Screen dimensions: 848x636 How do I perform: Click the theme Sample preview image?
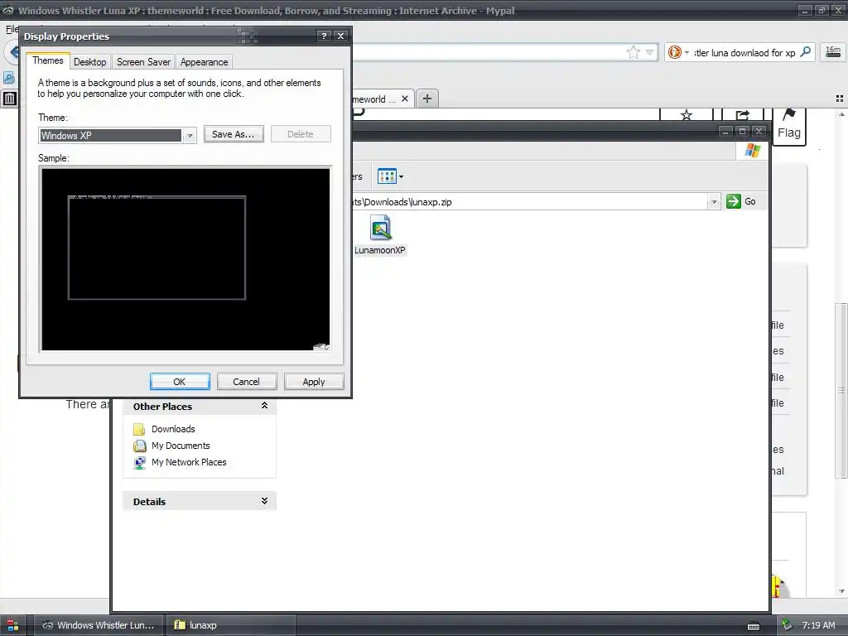coord(185,259)
